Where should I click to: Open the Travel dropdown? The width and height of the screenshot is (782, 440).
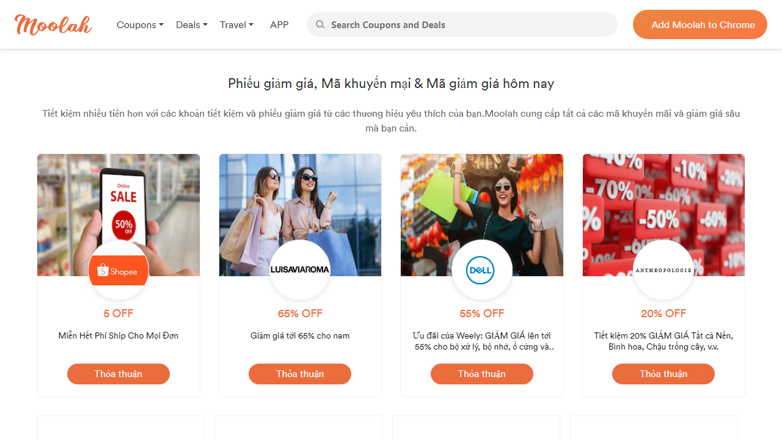point(236,24)
